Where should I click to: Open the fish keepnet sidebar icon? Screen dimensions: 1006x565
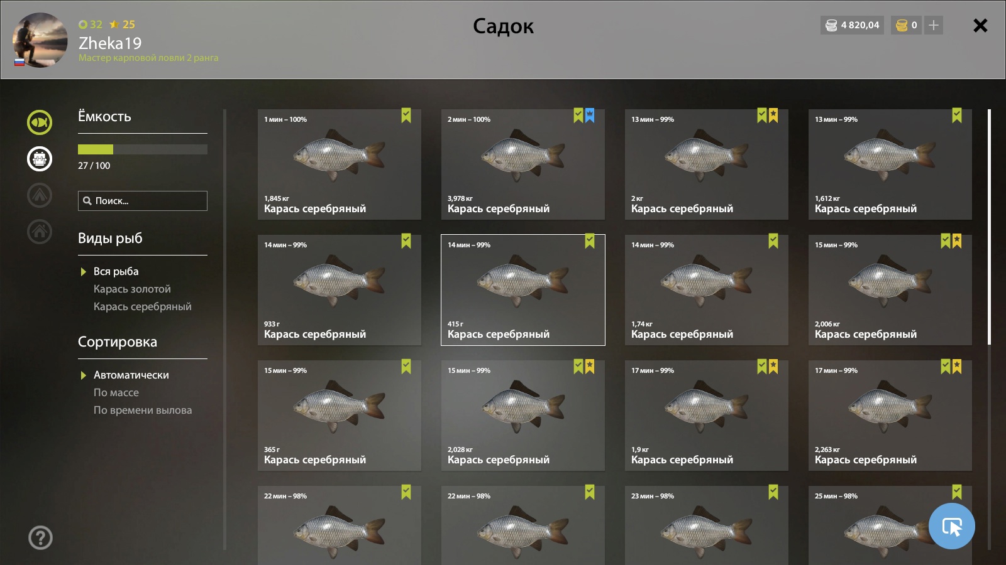pos(40,122)
